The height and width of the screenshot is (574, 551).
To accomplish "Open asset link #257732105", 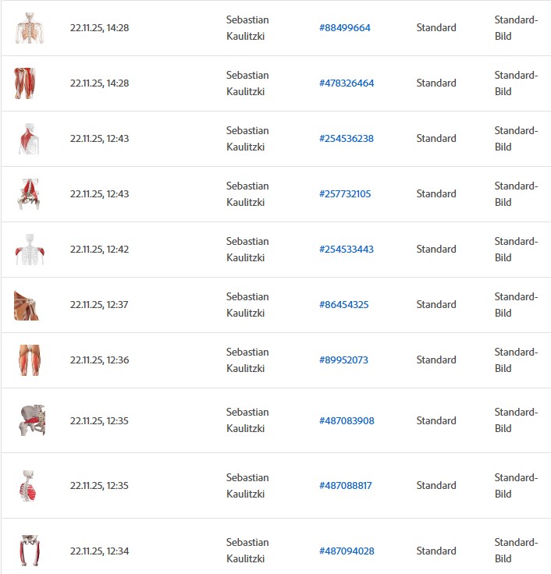I will [x=345, y=194].
